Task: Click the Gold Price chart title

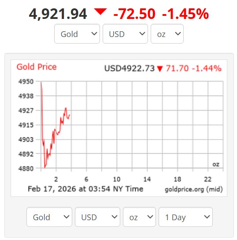Action: [x=37, y=67]
